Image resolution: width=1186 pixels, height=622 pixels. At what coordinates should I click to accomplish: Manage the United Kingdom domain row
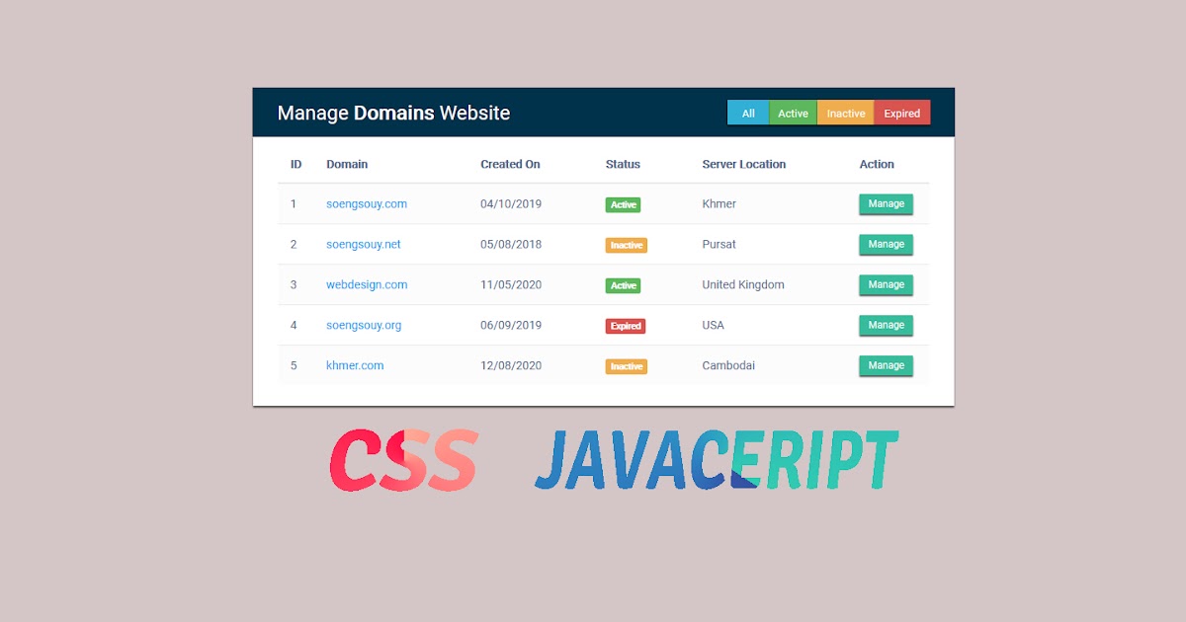pos(886,285)
